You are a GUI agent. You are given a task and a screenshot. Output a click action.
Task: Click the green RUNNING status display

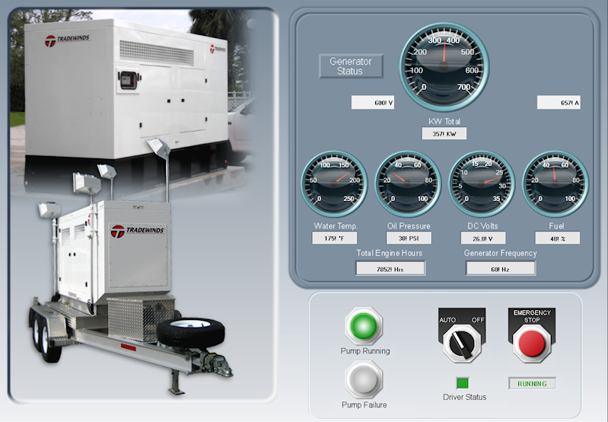[x=531, y=383]
